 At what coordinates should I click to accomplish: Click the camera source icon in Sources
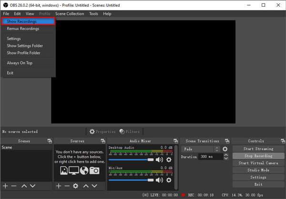pyautogui.click(x=94, y=171)
